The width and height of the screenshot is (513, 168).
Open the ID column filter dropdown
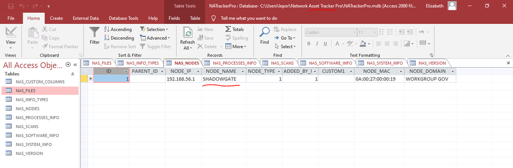pos(126,71)
